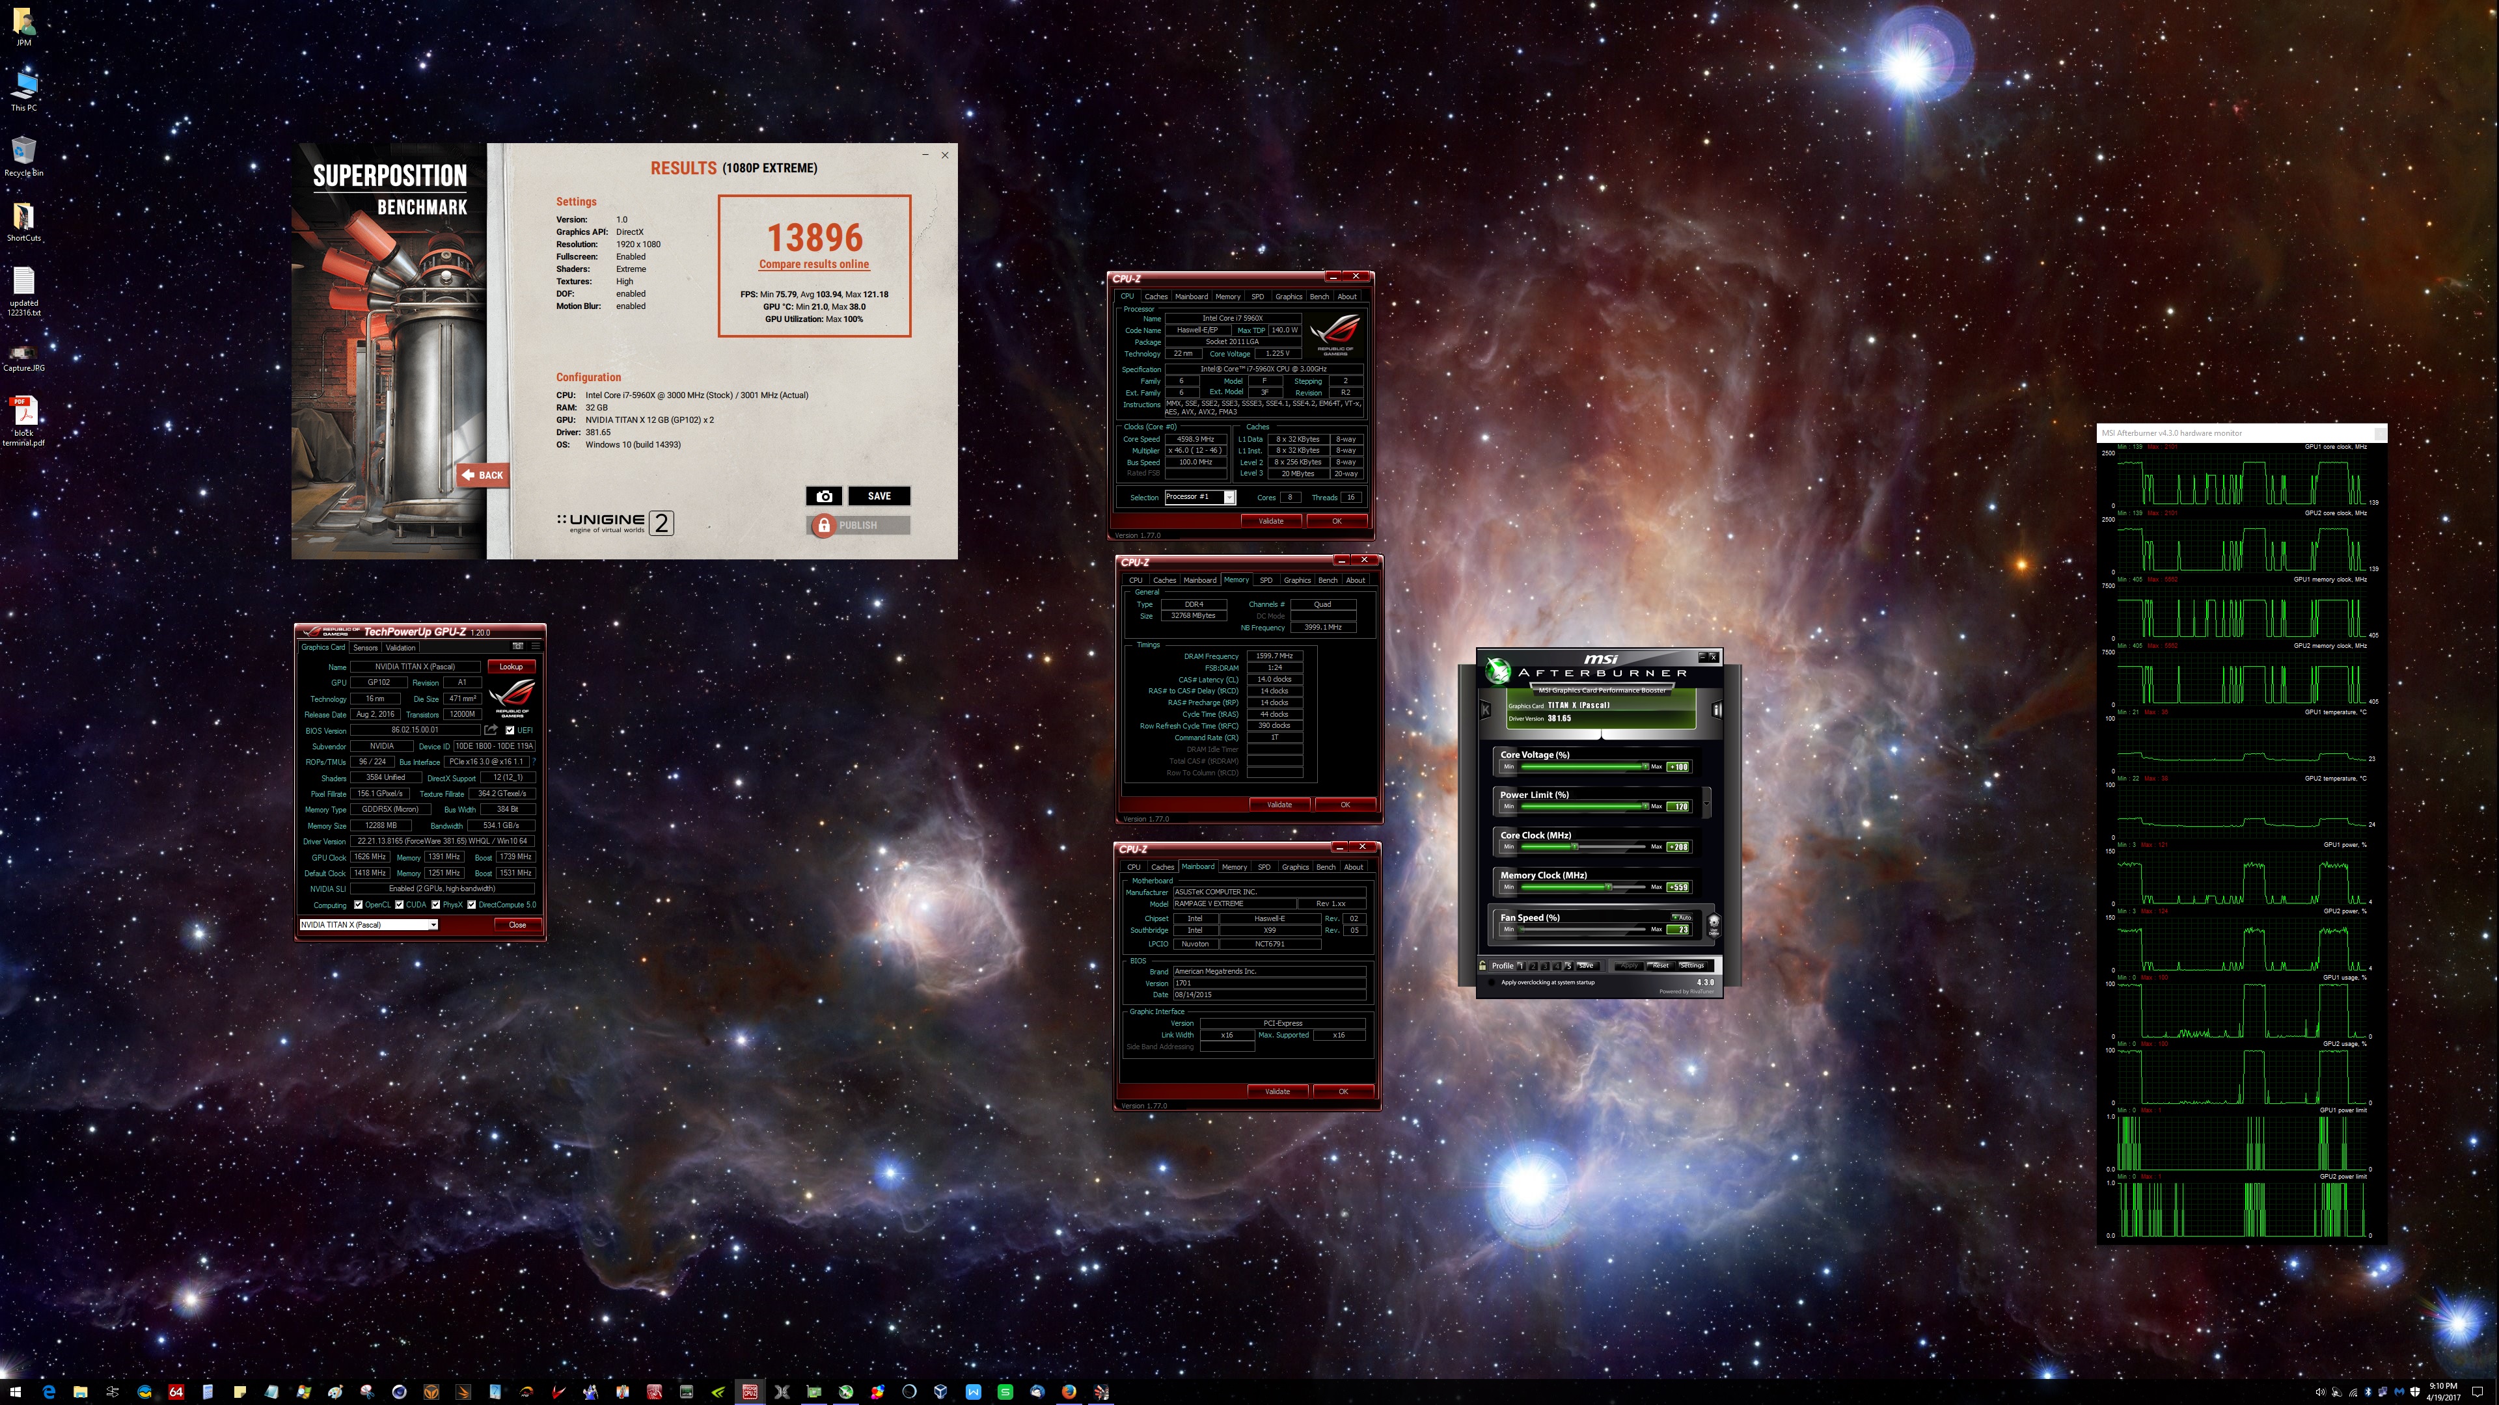Click the Afterburner profile Save button
2499x1405 pixels.
click(x=1589, y=966)
